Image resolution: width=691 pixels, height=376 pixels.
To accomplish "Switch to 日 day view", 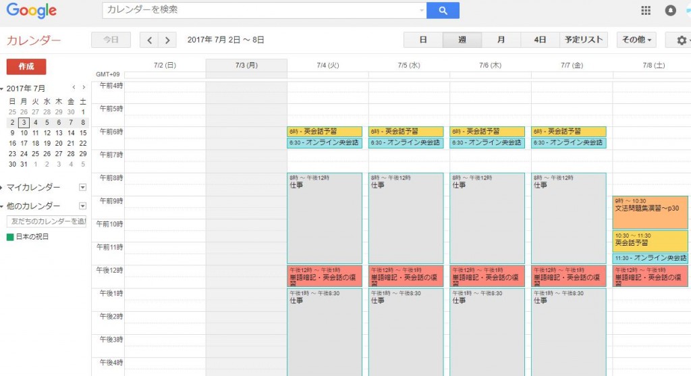I will (423, 40).
